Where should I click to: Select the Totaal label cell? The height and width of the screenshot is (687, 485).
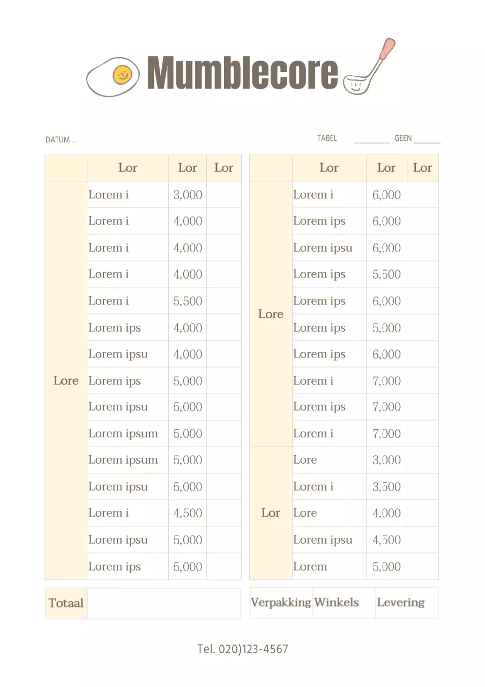tap(66, 603)
